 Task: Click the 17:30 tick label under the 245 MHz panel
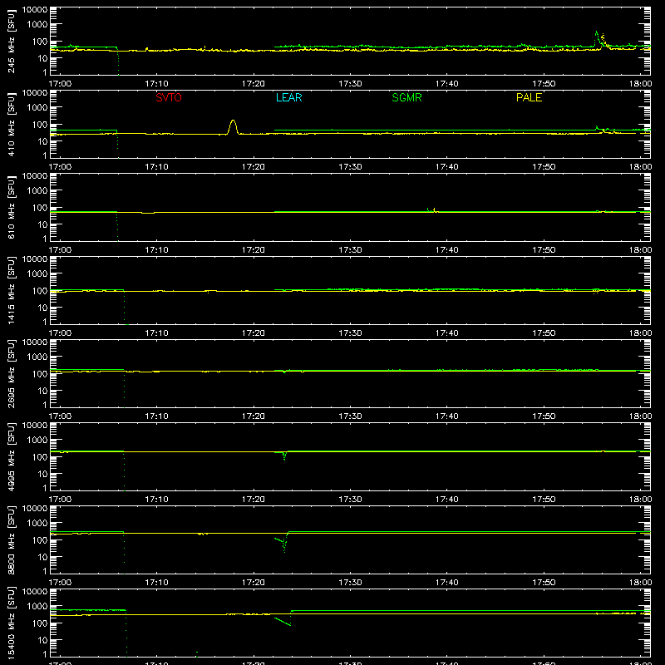350,84
